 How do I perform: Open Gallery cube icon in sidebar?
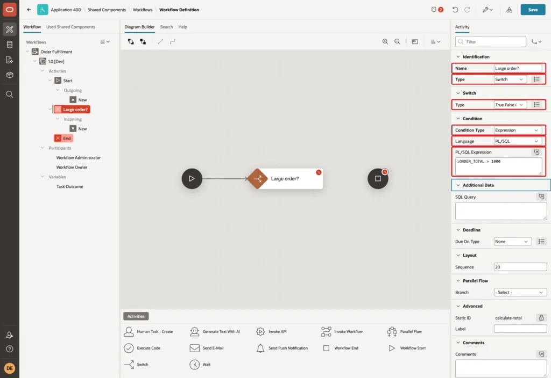click(x=10, y=75)
